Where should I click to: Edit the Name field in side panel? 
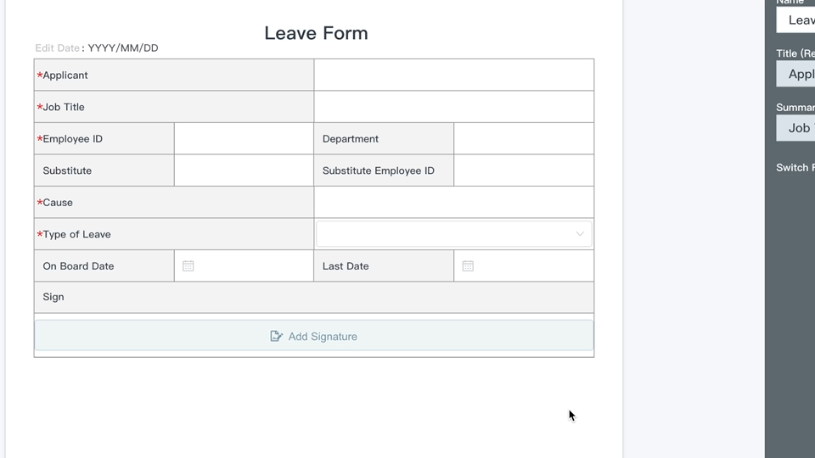click(796, 20)
